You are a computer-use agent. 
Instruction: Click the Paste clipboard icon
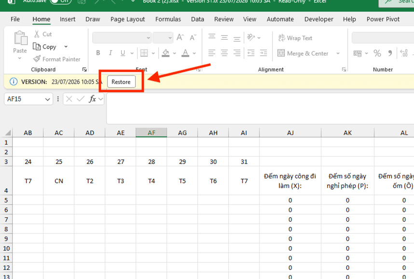tap(21, 38)
